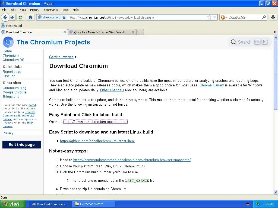Click the keyboard icon in the system tray
Viewport: 278px width, 208px height.
tap(248, 204)
